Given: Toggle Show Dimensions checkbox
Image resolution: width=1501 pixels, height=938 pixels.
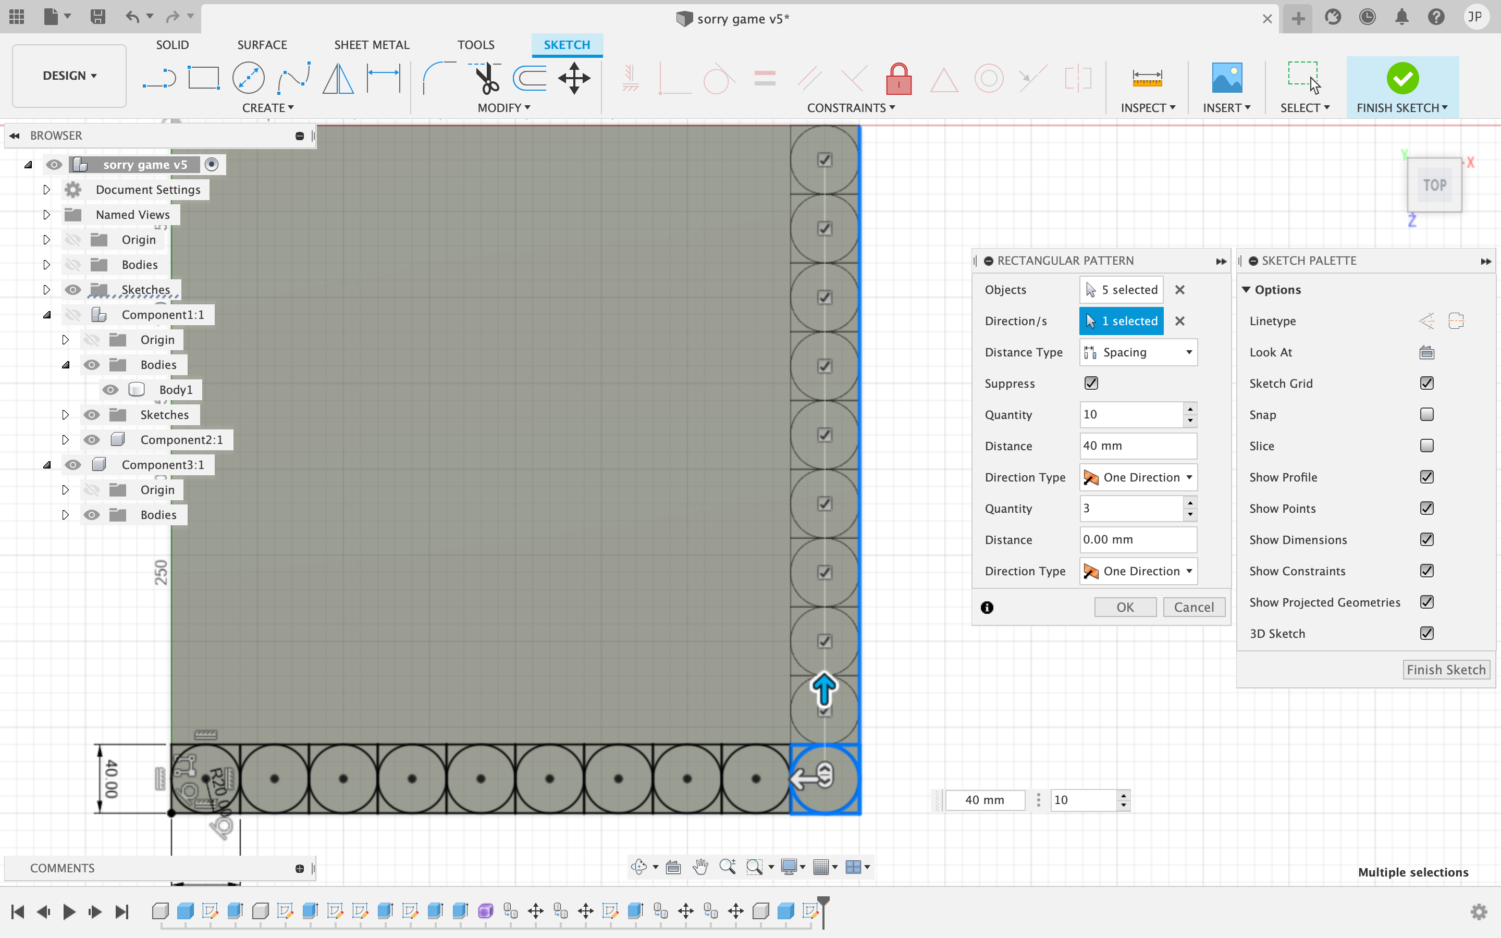Looking at the screenshot, I should (1426, 540).
